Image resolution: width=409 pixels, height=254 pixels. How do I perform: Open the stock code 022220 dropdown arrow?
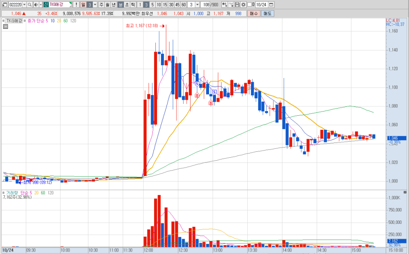pos(24,5)
